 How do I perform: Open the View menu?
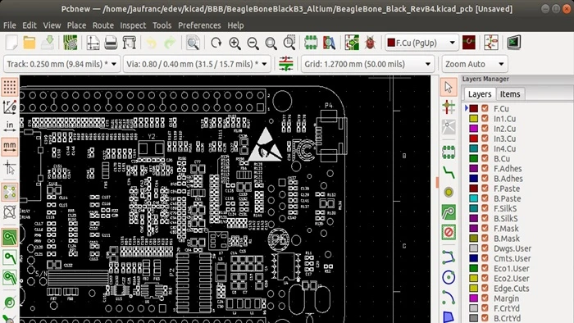tap(52, 25)
